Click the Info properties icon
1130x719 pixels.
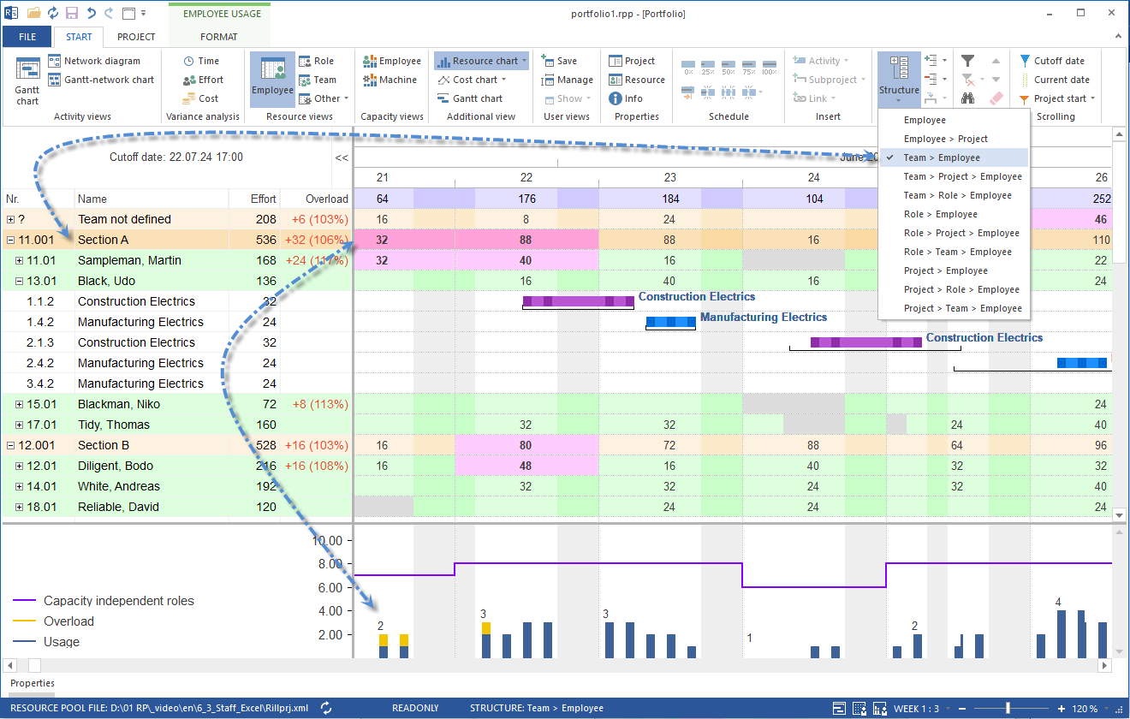pos(626,98)
